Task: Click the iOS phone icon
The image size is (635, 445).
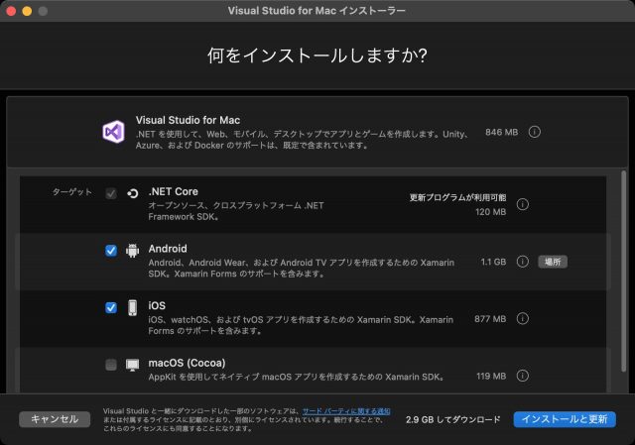Action: coord(133,307)
